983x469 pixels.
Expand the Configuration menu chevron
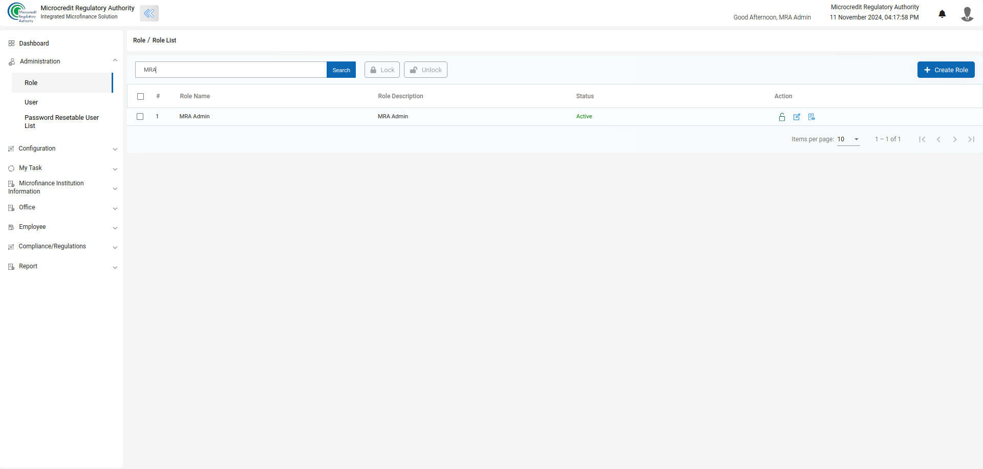click(x=115, y=150)
